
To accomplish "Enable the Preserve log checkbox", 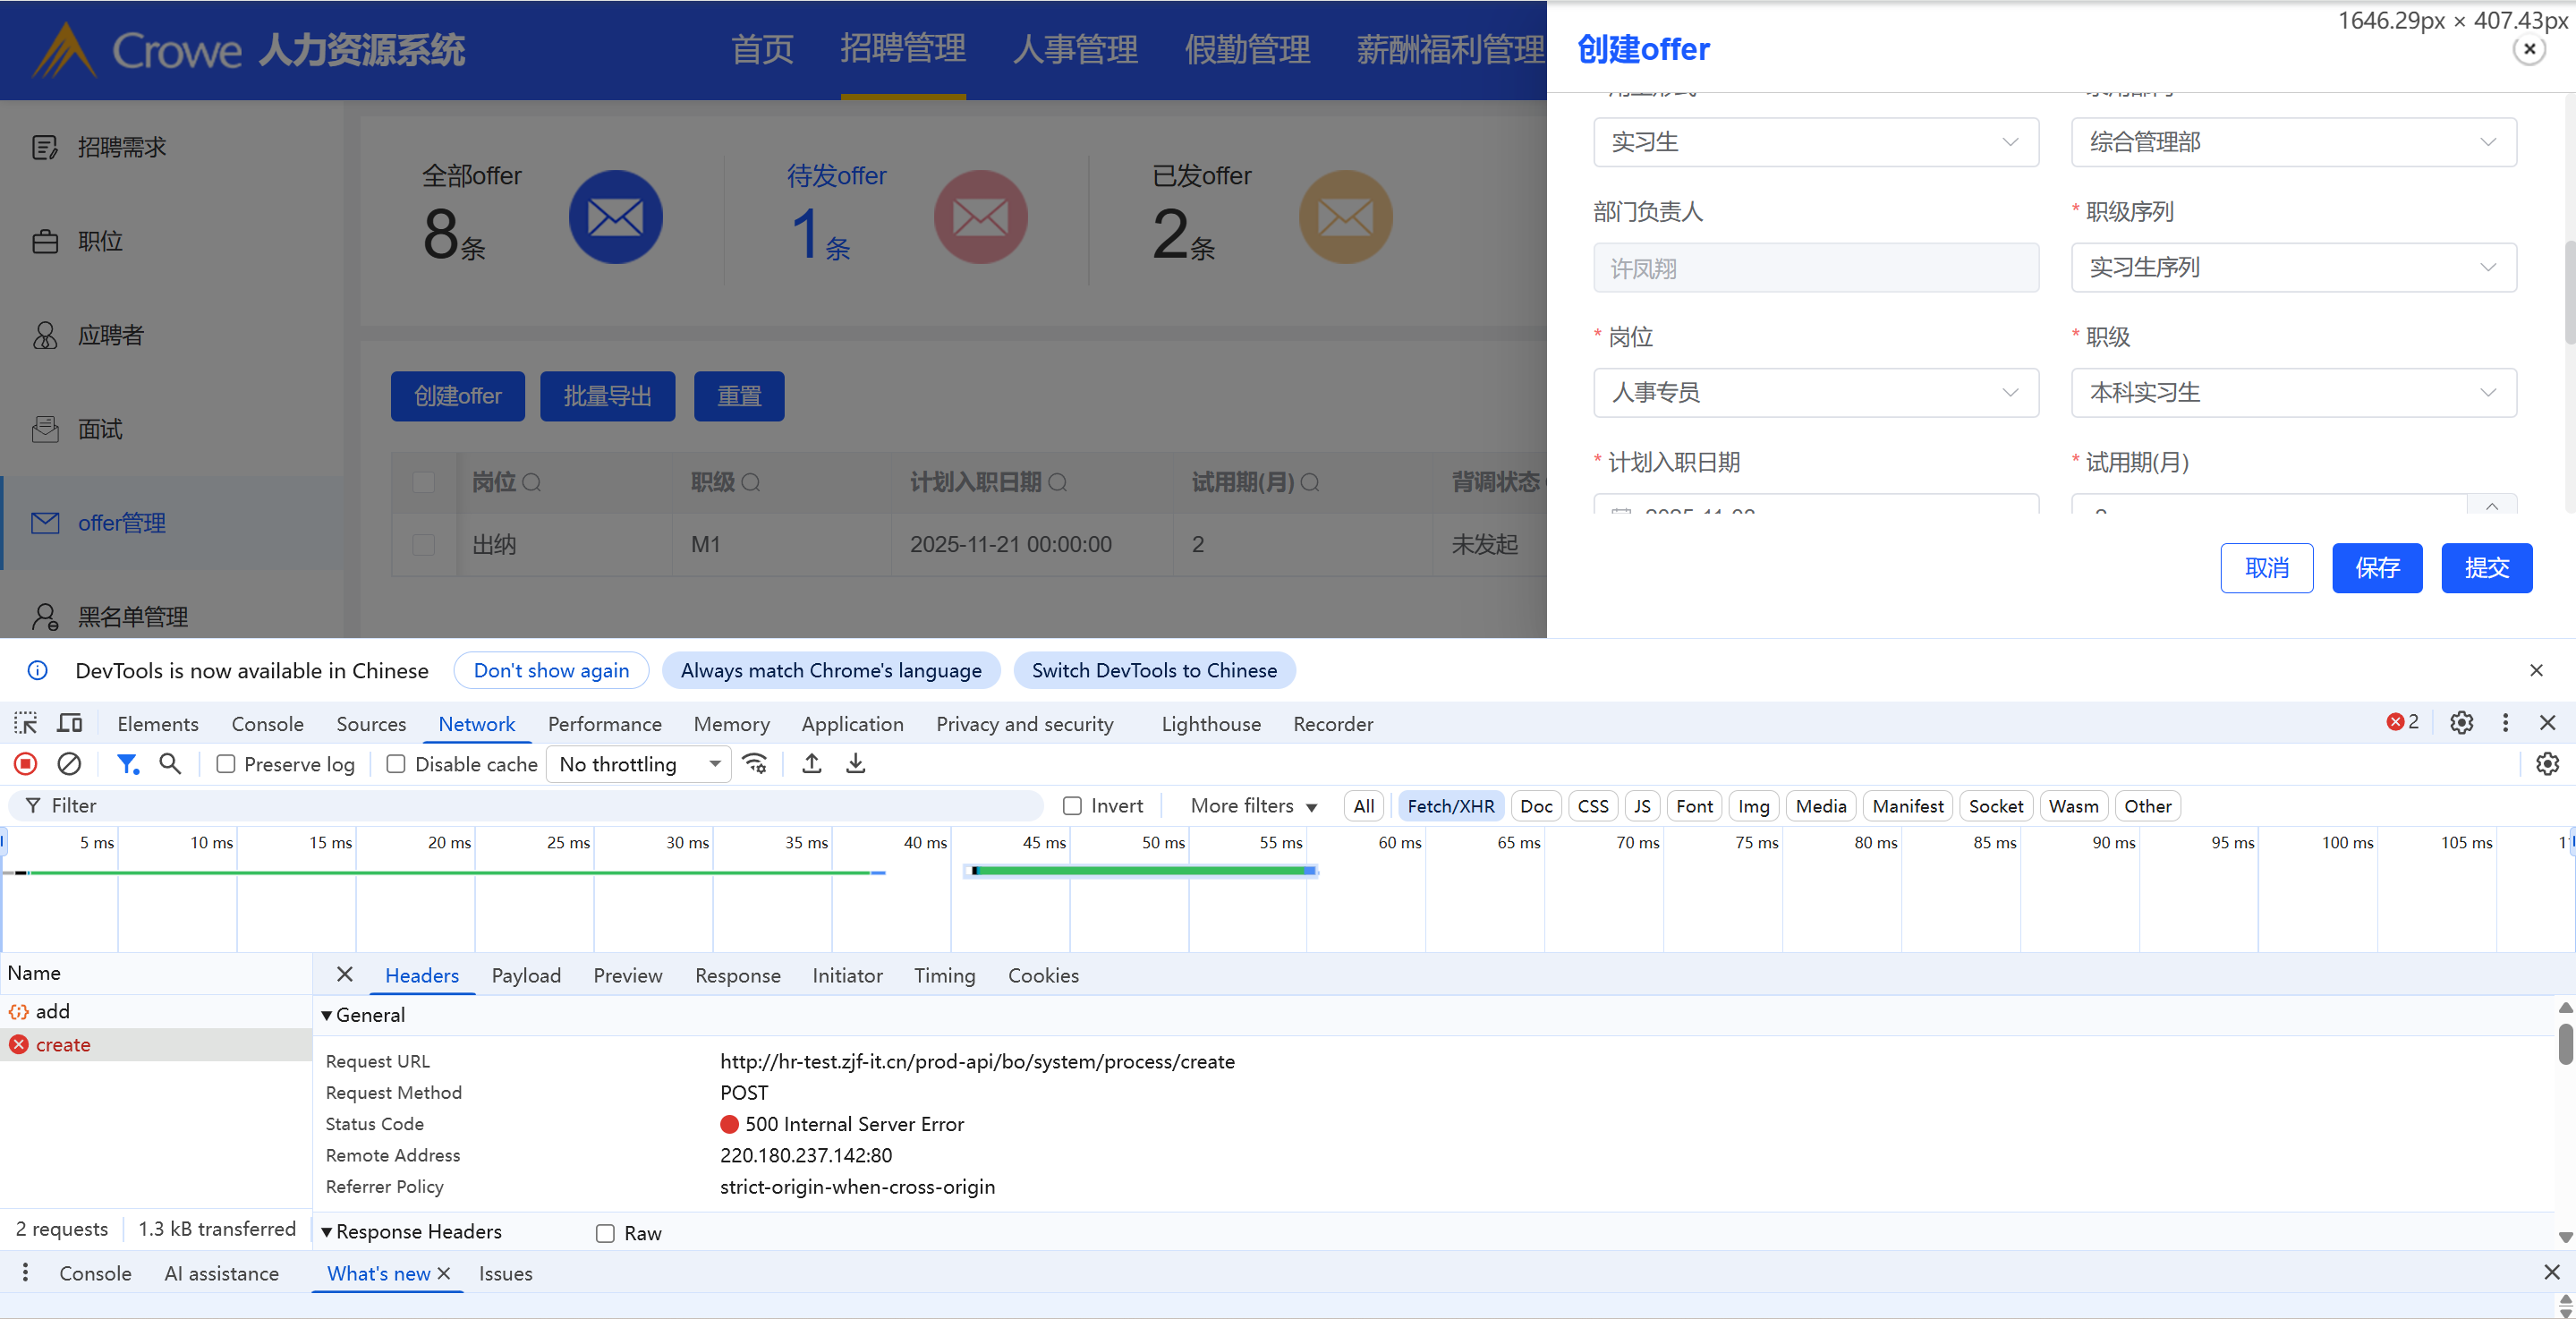I will pyautogui.click(x=226, y=764).
